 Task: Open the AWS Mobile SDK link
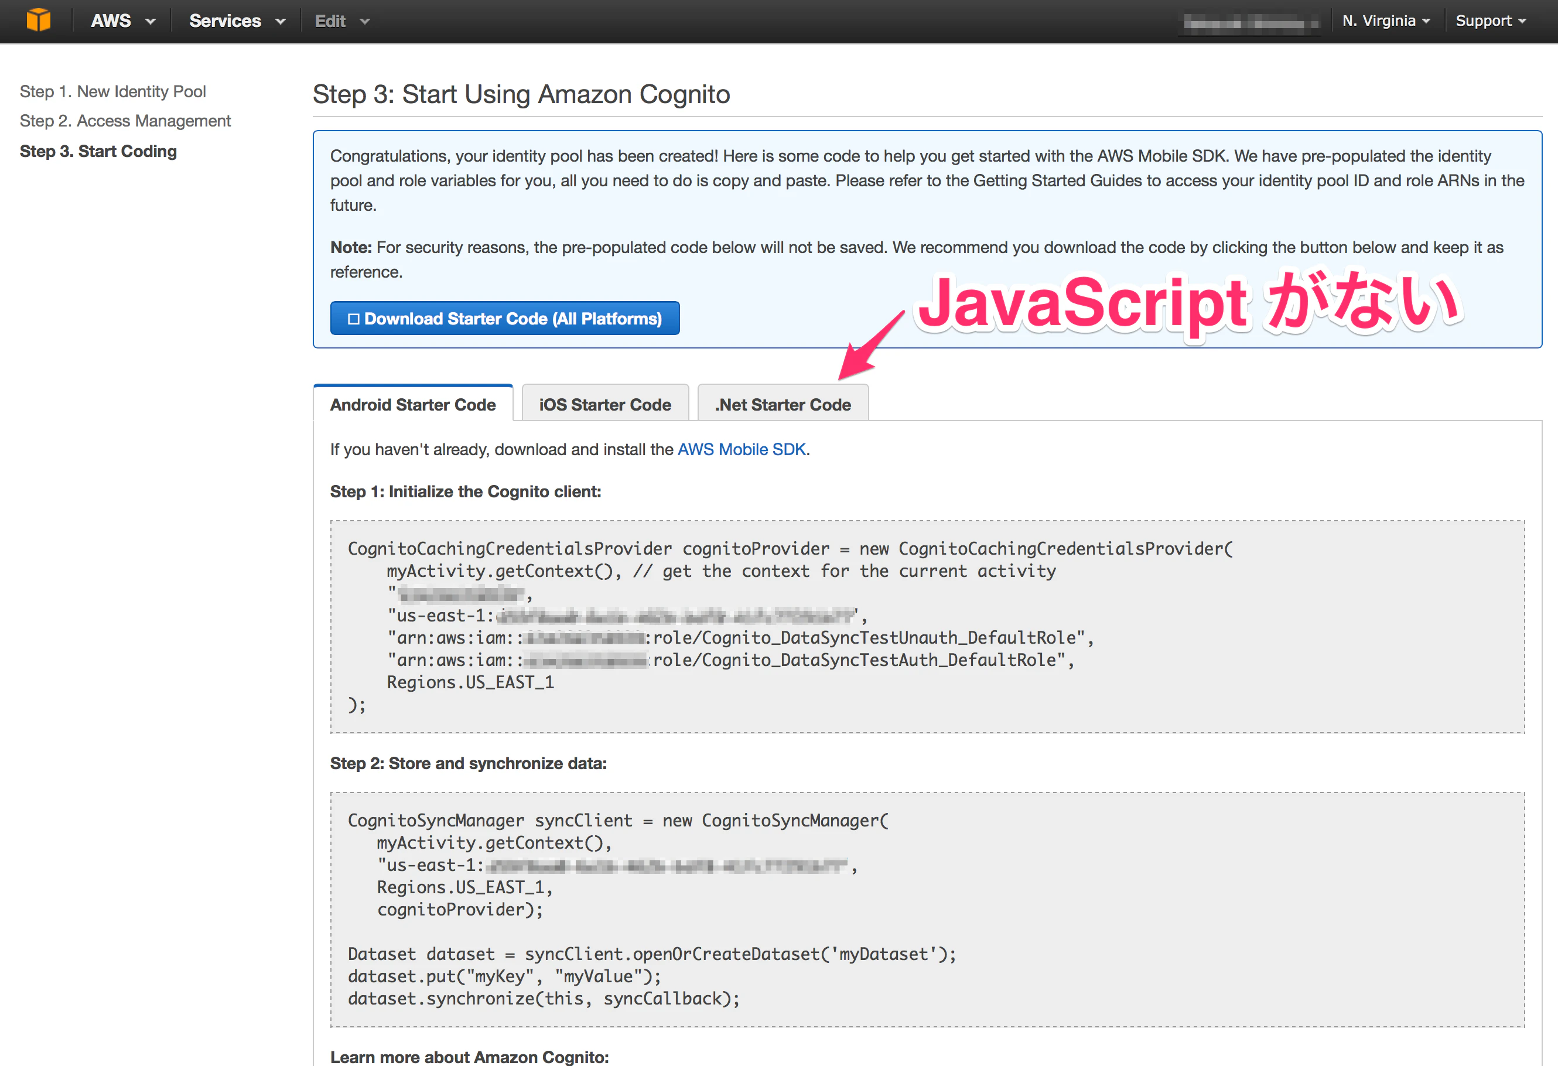point(742,449)
